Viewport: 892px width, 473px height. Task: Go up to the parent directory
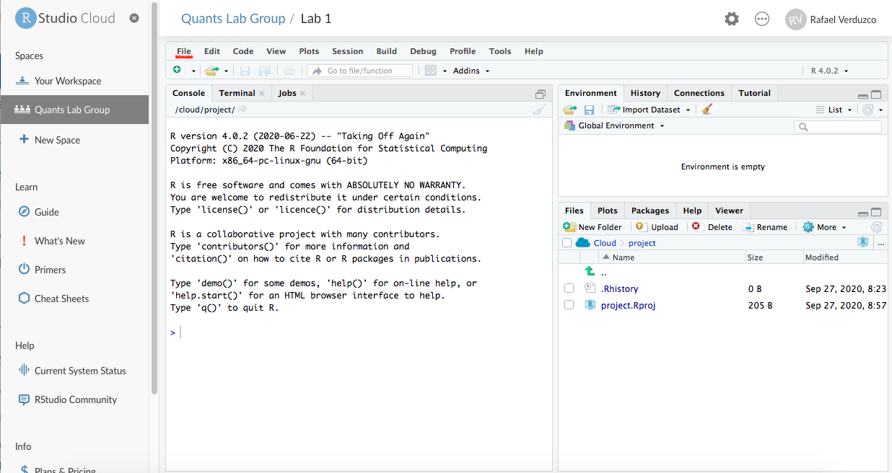coord(590,272)
